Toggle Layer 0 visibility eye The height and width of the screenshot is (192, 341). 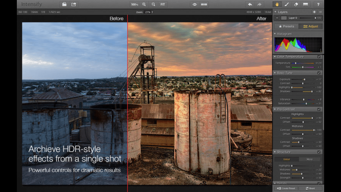pyautogui.click(x=277, y=18)
